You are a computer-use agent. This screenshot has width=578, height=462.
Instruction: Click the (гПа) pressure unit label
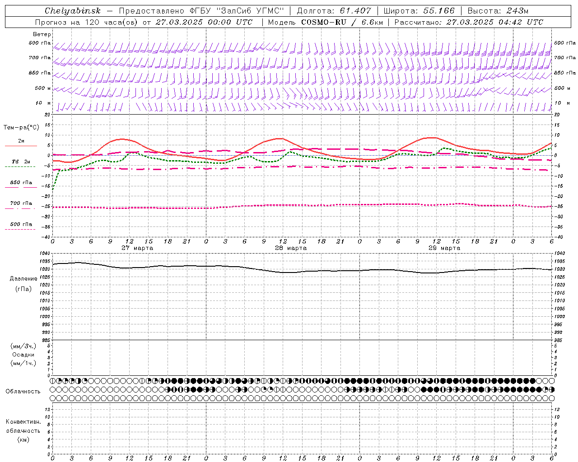coord(23,289)
